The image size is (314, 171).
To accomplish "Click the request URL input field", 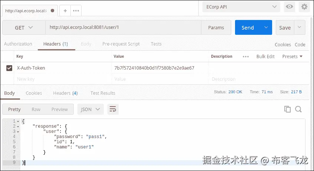I will click(x=123, y=27).
